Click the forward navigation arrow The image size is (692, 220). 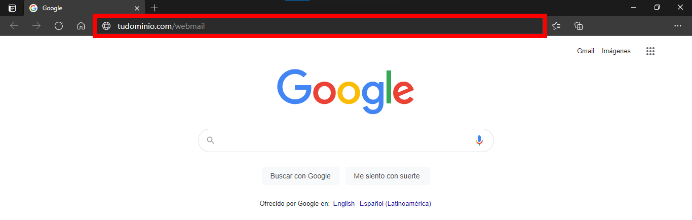[36, 26]
